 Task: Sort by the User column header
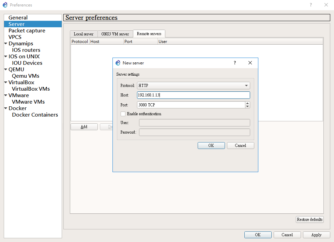coord(240,42)
